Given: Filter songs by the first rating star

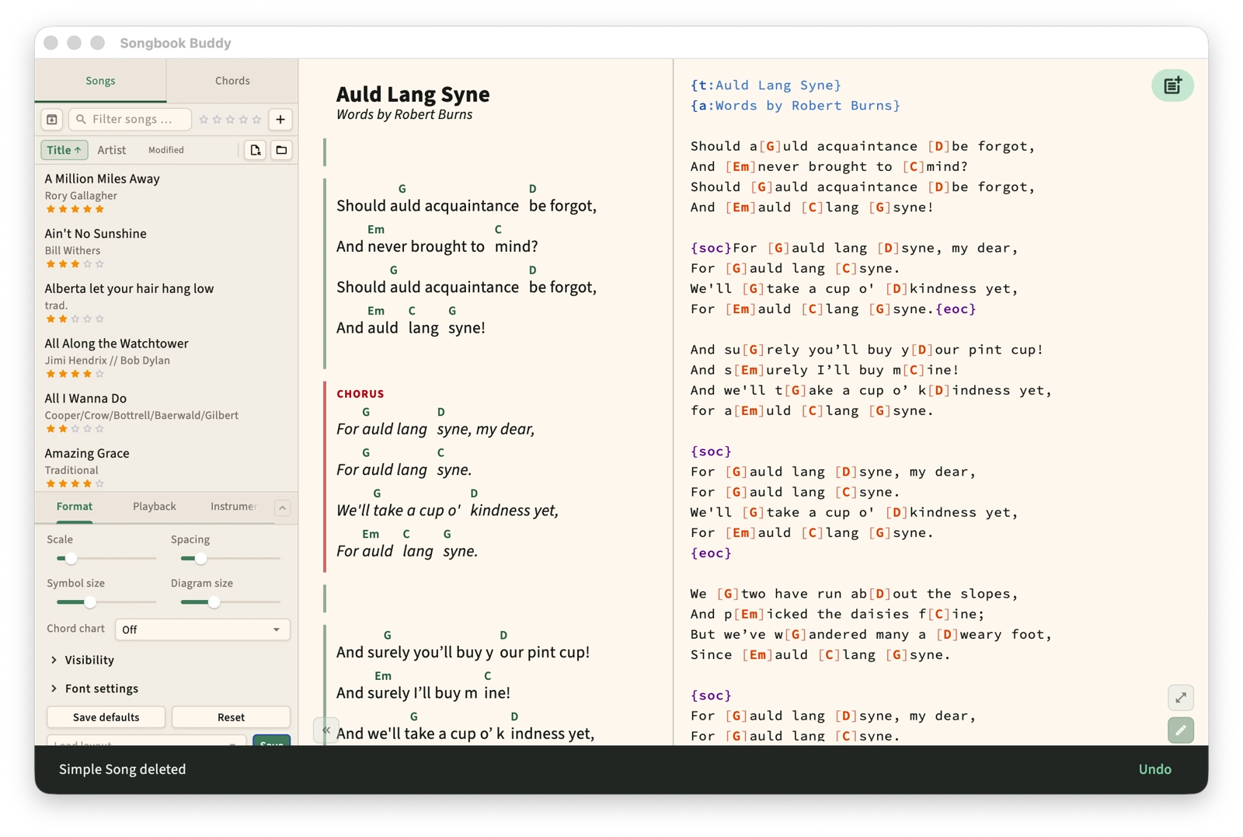Looking at the screenshot, I should pos(204,119).
